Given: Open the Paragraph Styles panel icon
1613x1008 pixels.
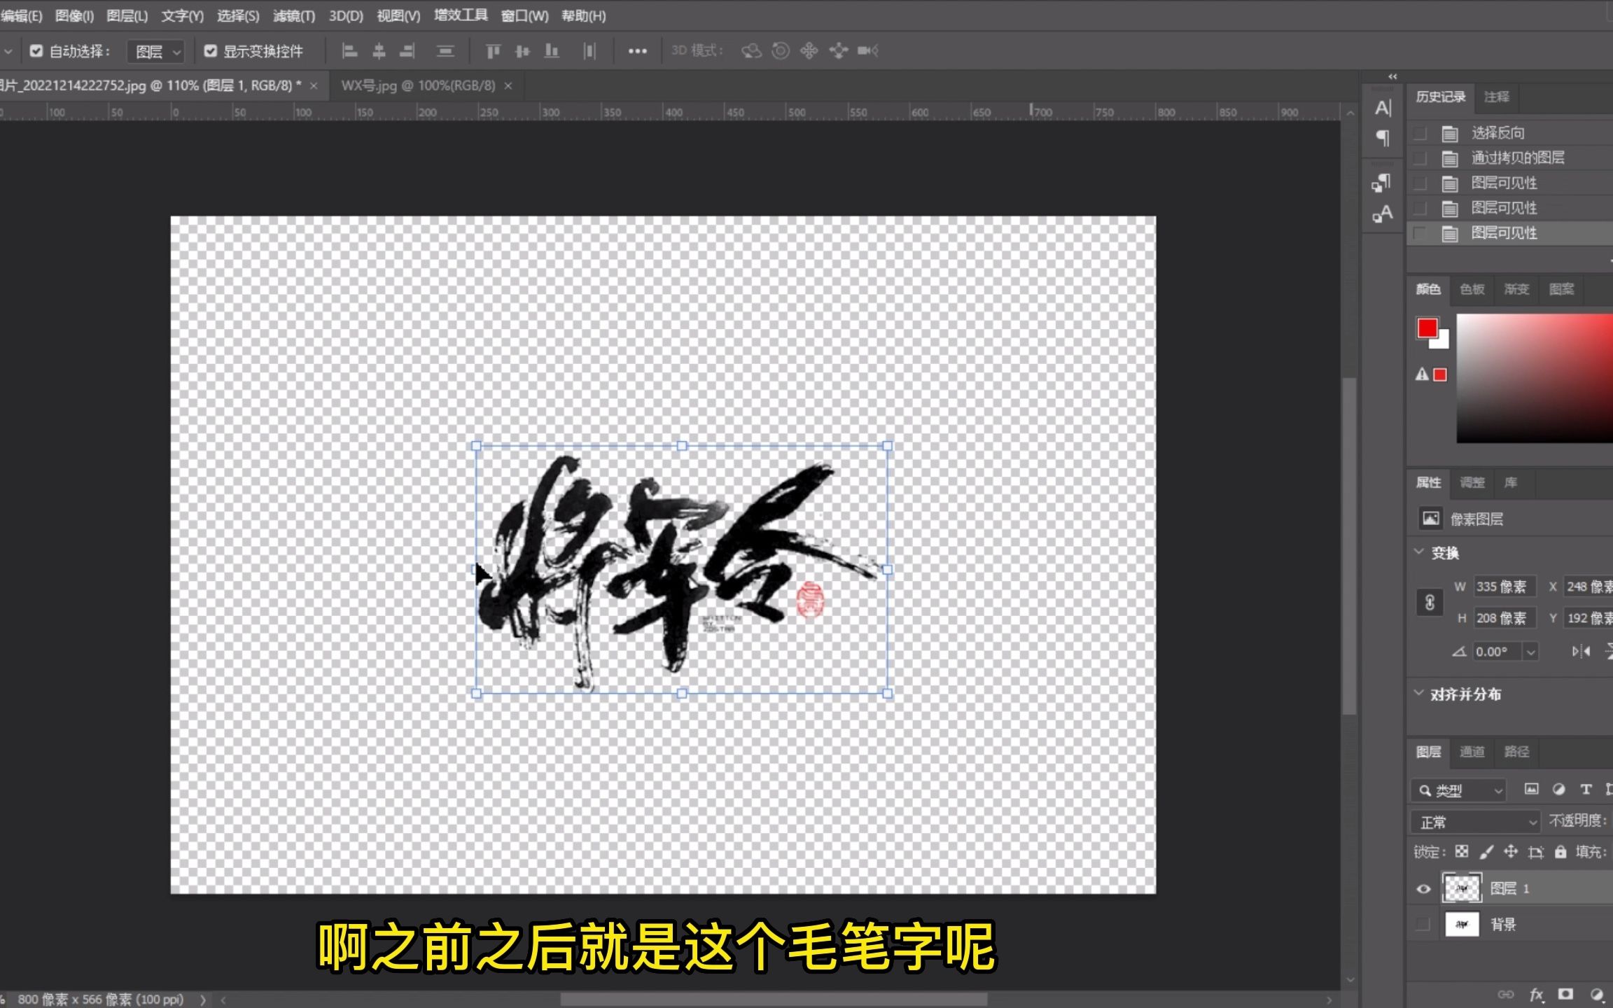Looking at the screenshot, I should coord(1382,183).
